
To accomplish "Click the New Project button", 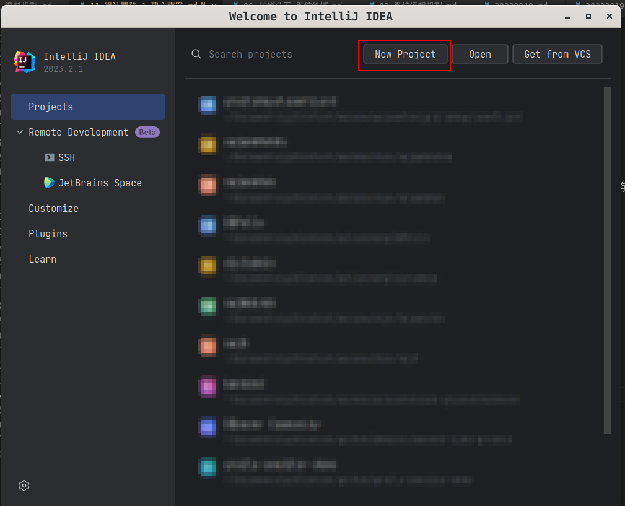I will tap(405, 54).
